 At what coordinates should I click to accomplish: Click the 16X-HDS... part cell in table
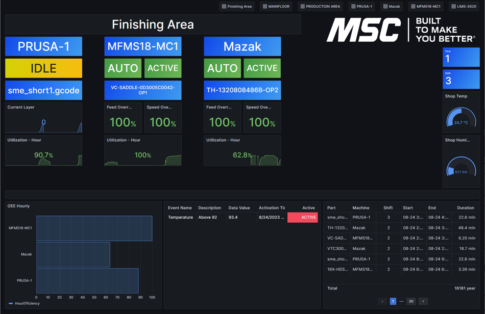pyautogui.click(x=337, y=269)
